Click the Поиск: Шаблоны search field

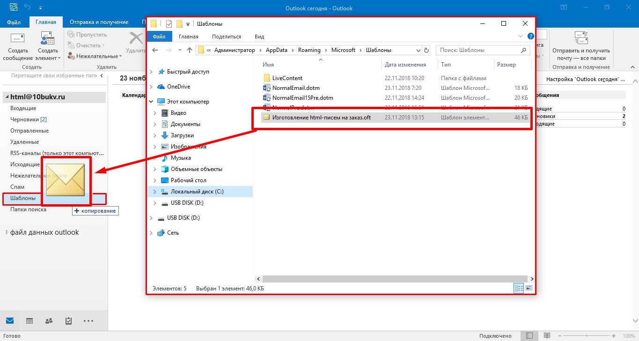click(x=480, y=50)
